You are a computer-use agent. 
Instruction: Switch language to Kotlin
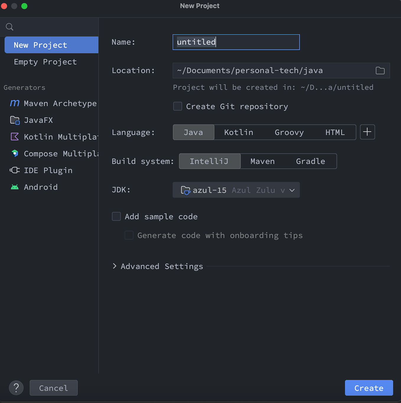(x=239, y=132)
